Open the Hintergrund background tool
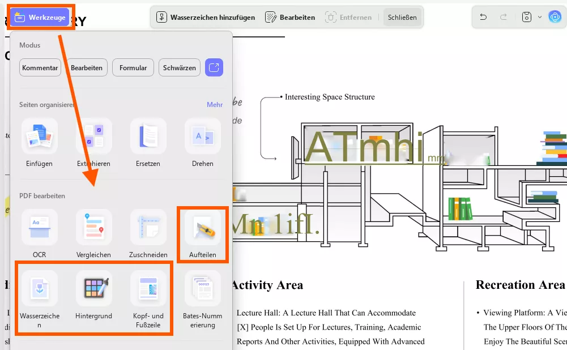Screen dimensions: 567x350 pyautogui.click(x=93, y=289)
